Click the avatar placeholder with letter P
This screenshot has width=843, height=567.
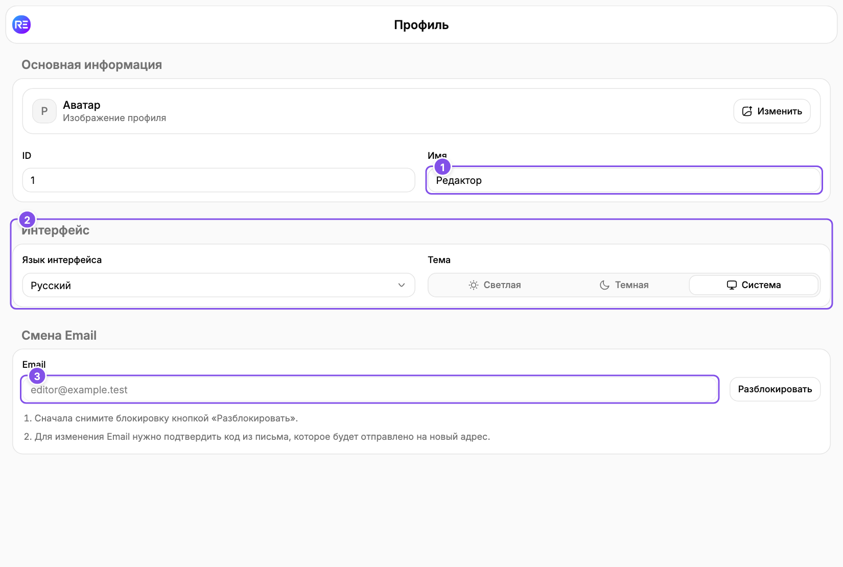click(44, 111)
